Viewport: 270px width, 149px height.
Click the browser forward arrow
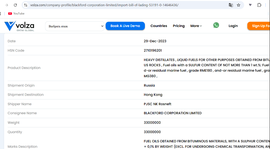7,5
